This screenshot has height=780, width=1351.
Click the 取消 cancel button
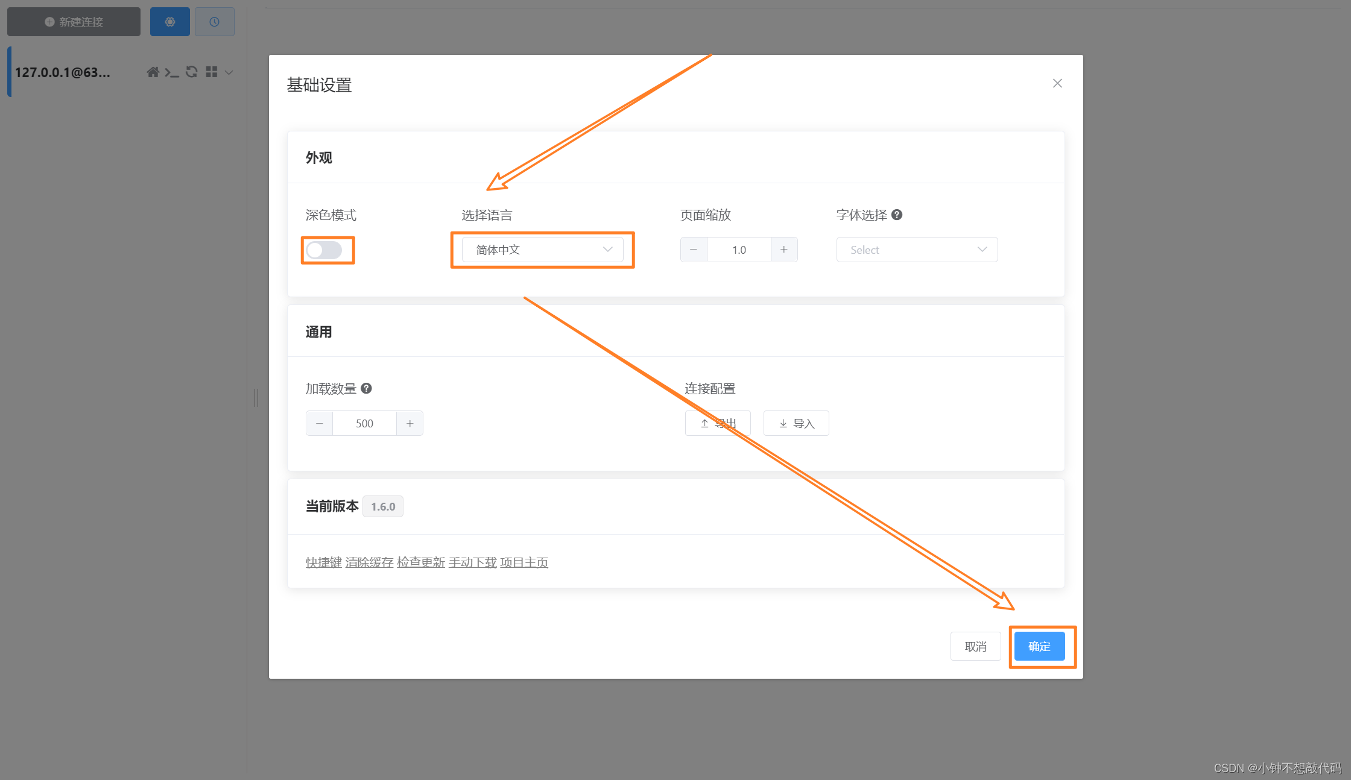coord(975,646)
